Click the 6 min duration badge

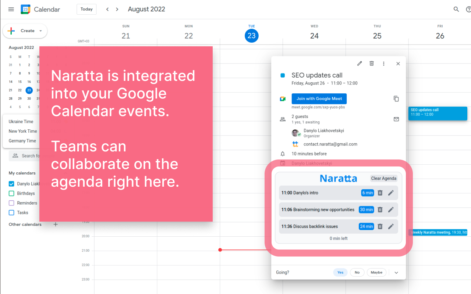368,193
